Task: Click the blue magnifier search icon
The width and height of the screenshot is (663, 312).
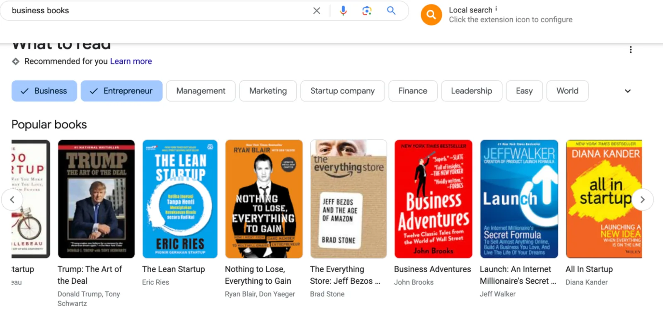Action: (x=391, y=11)
